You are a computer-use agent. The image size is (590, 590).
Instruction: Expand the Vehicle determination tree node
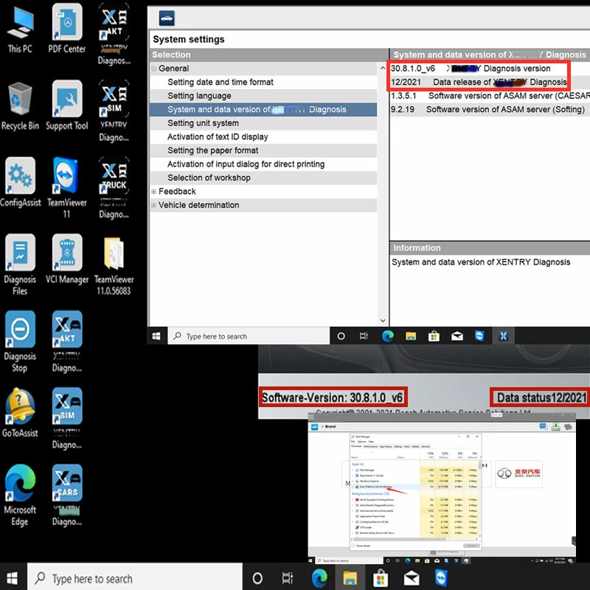click(153, 205)
